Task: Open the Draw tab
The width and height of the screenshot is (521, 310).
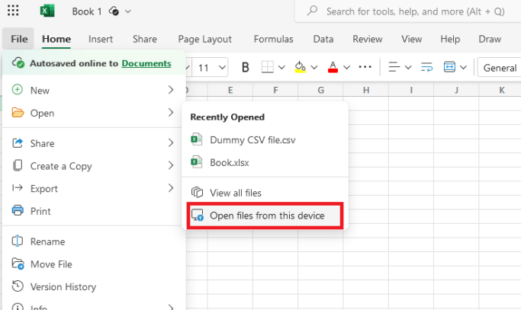Action: 490,39
